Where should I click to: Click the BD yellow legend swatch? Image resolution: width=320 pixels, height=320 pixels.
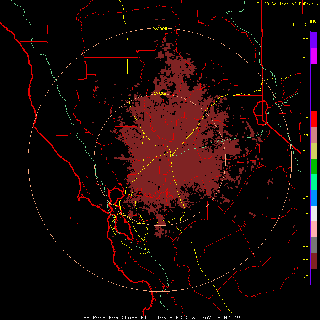(314, 151)
